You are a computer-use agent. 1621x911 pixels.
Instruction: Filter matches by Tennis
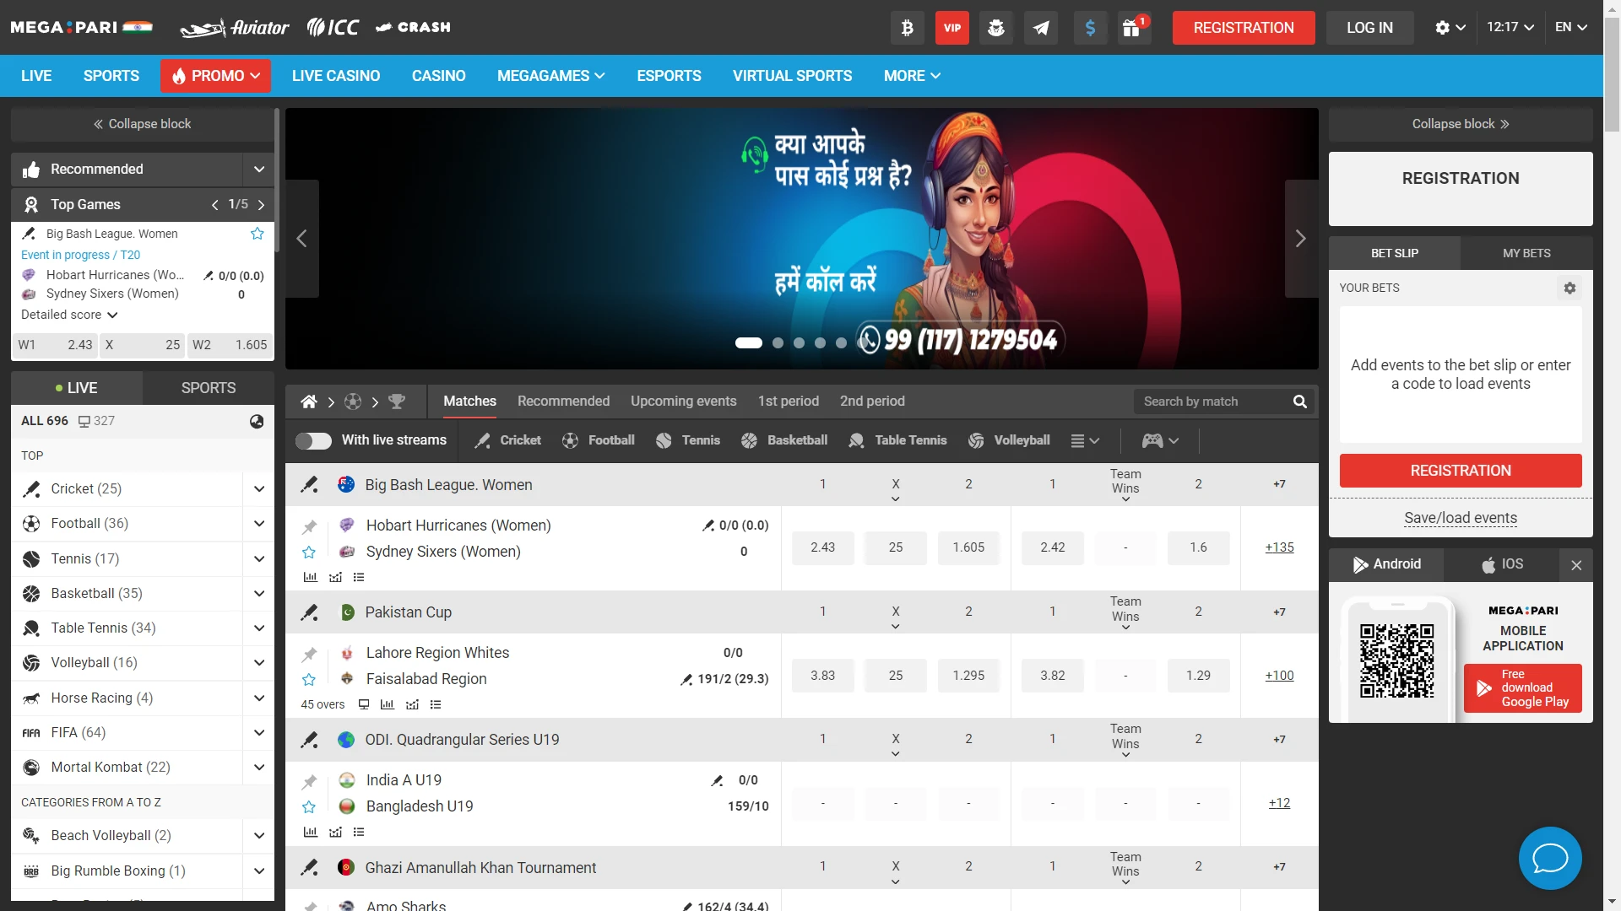[687, 440]
